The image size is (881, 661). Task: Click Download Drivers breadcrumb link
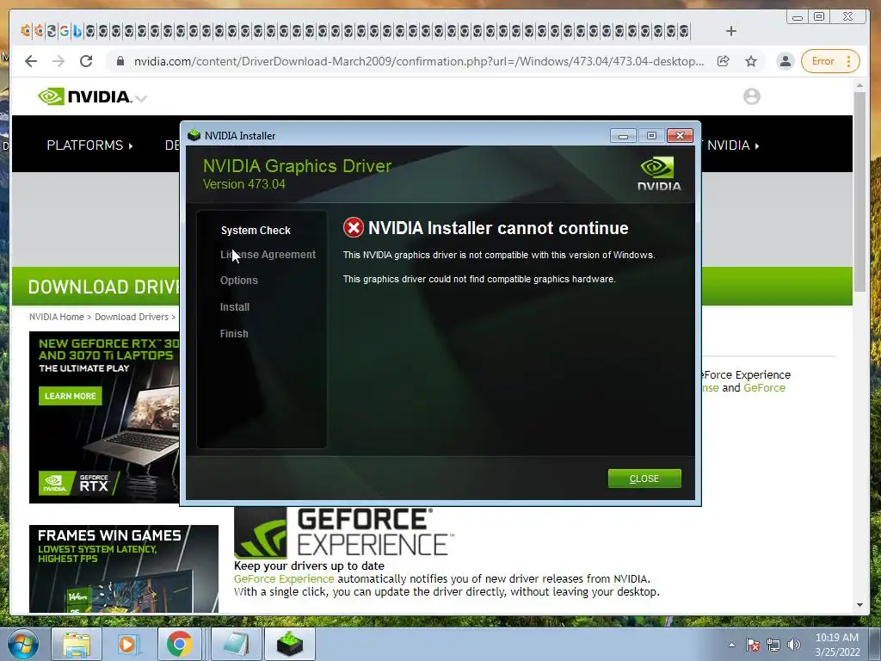(x=132, y=317)
